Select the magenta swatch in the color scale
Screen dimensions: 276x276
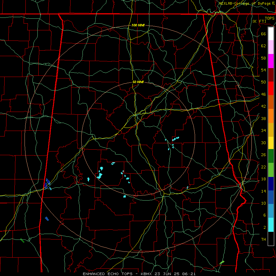pyautogui.click(x=271, y=61)
